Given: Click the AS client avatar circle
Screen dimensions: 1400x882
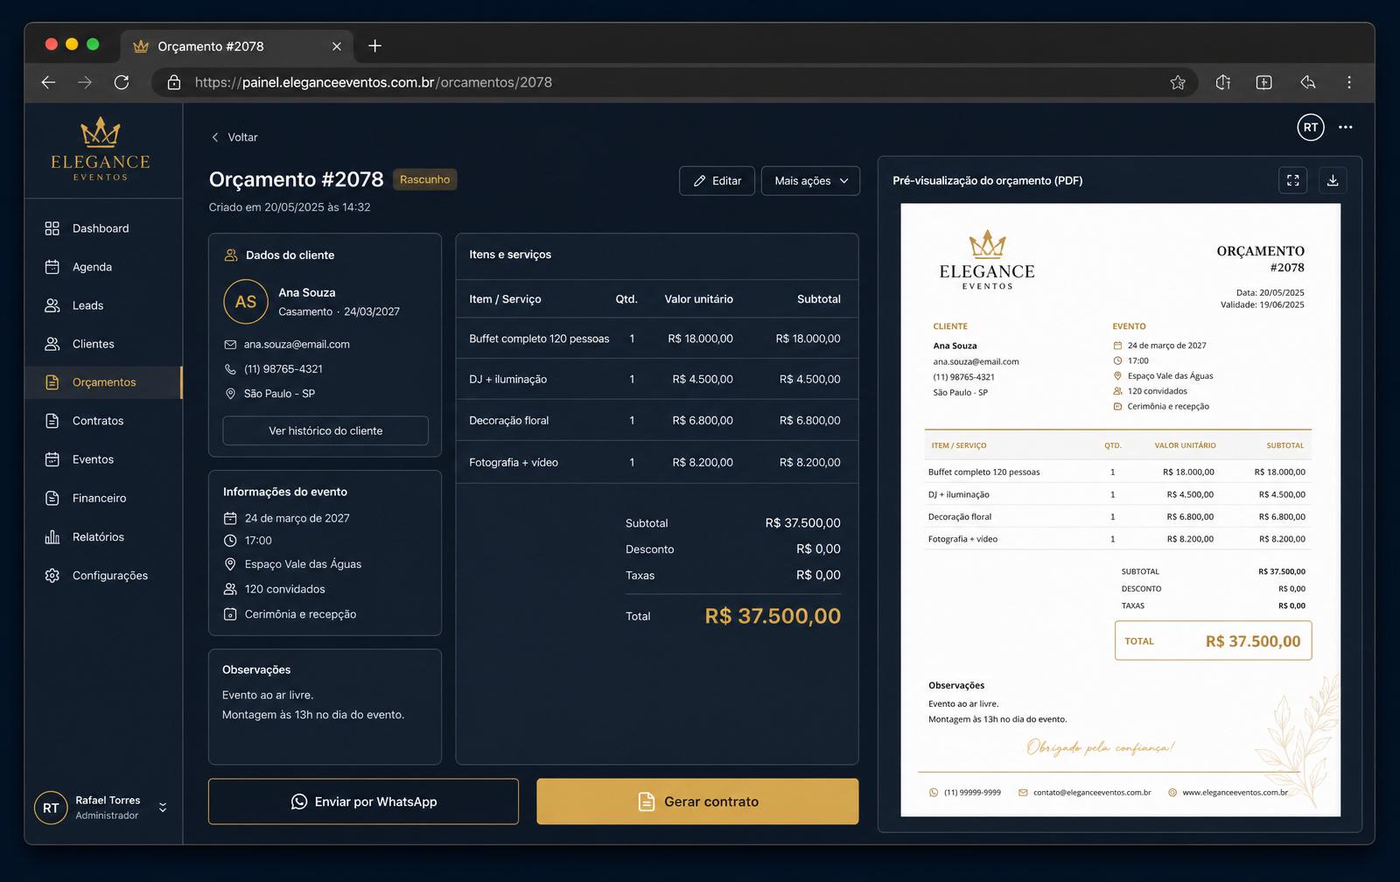Looking at the screenshot, I should 246,302.
